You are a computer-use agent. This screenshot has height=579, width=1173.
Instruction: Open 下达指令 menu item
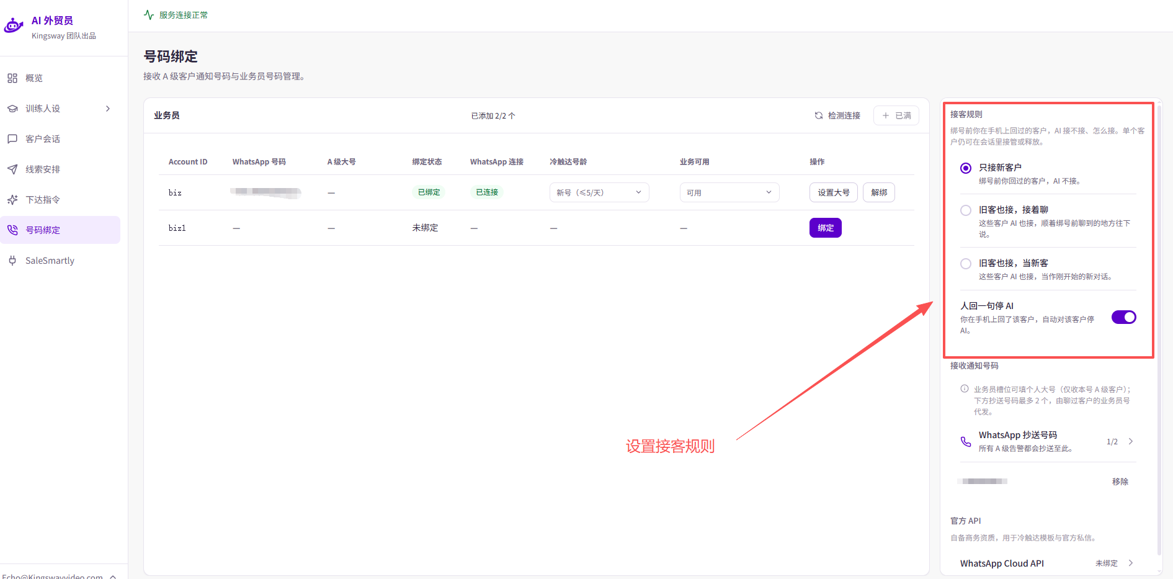click(60, 200)
